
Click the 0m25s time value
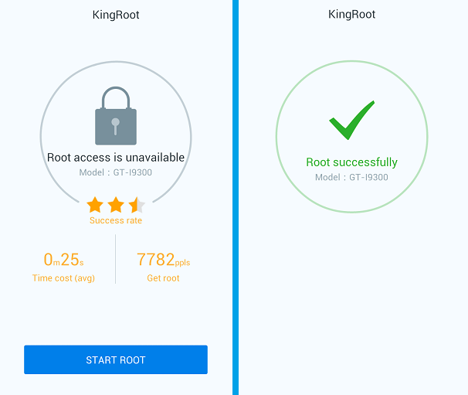tap(63, 260)
